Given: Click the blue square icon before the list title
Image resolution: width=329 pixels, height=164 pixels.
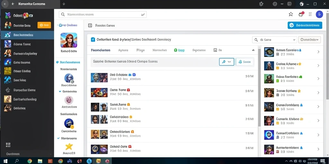Looking at the screenshot, I should coord(93,39).
